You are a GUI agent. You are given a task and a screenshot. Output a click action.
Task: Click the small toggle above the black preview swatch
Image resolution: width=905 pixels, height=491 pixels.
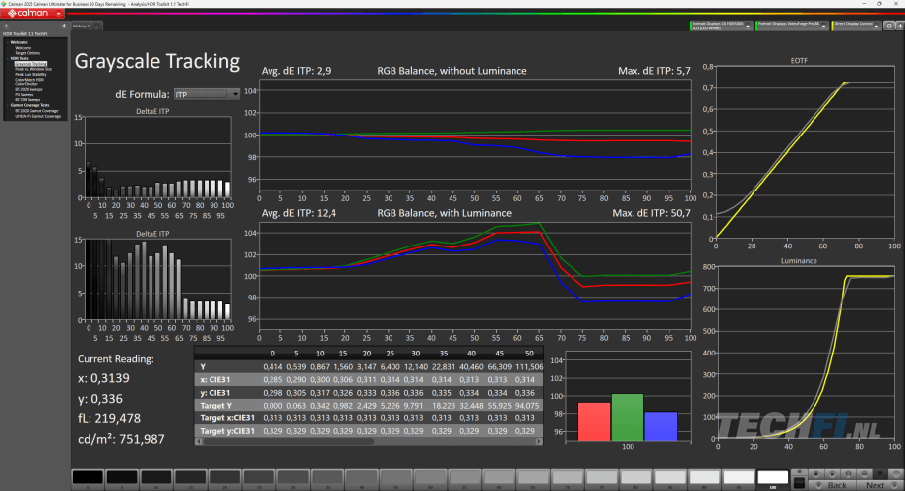coord(799,472)
